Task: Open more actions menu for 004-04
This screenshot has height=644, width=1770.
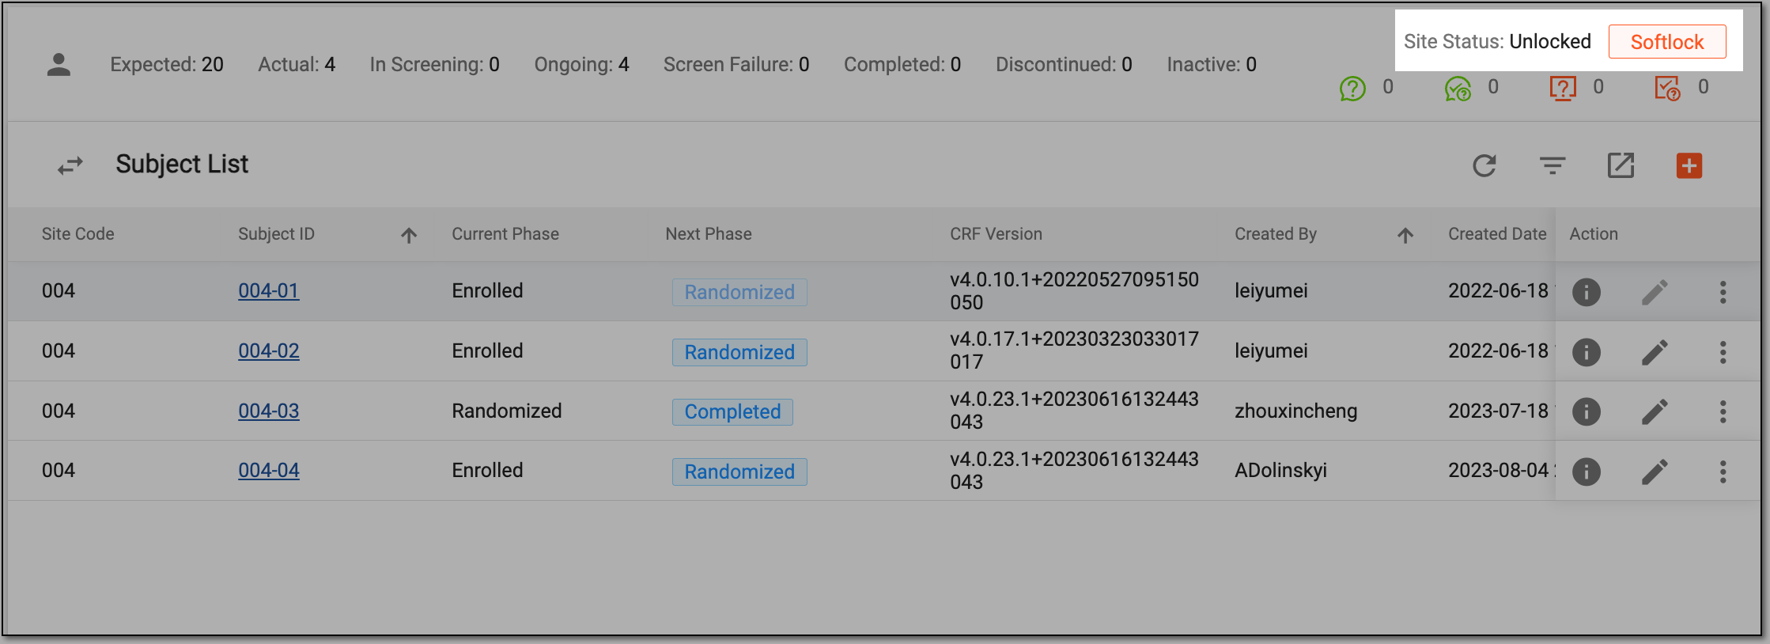Action: coord(1723,472)
